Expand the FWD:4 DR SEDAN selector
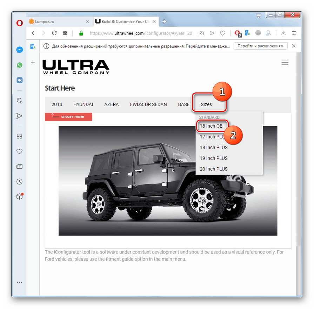 click(148, 104)
